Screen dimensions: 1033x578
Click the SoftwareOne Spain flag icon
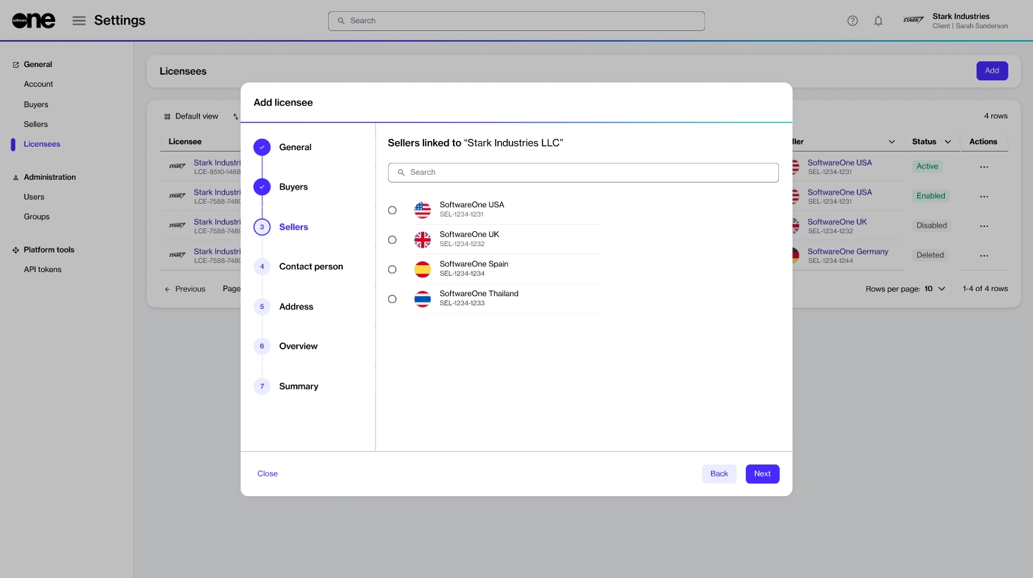coord(423,269)
